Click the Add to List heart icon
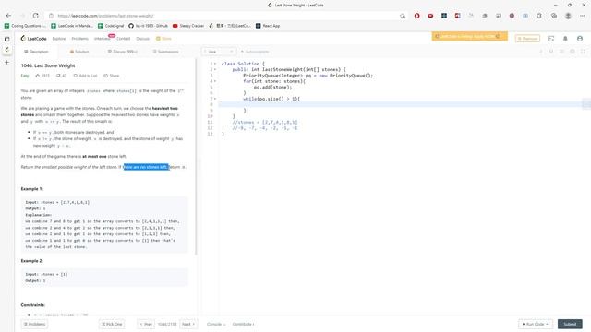This screenshot has width=591, height=332. point(76,76)
